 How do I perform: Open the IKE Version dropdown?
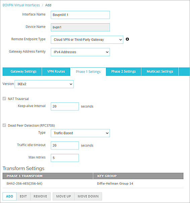pos(44,84)
